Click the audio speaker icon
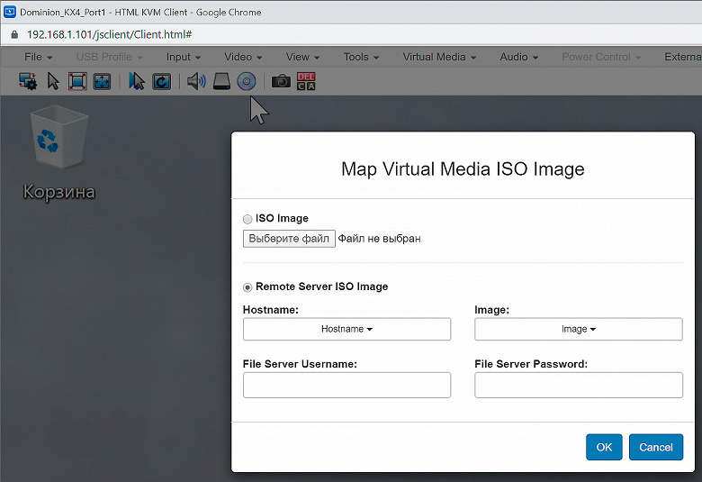Image resolution: width=702 pixels, height=482 pixels. coord(196,81)
